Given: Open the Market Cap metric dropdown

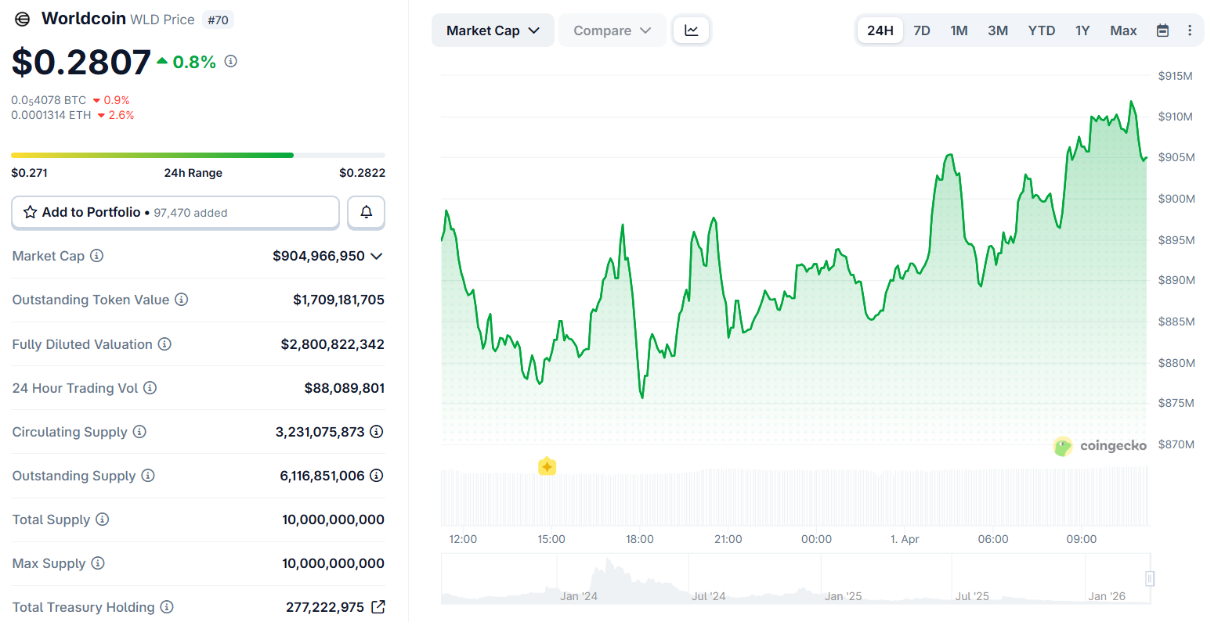Looking at the screenshot, I should point(493,30).
